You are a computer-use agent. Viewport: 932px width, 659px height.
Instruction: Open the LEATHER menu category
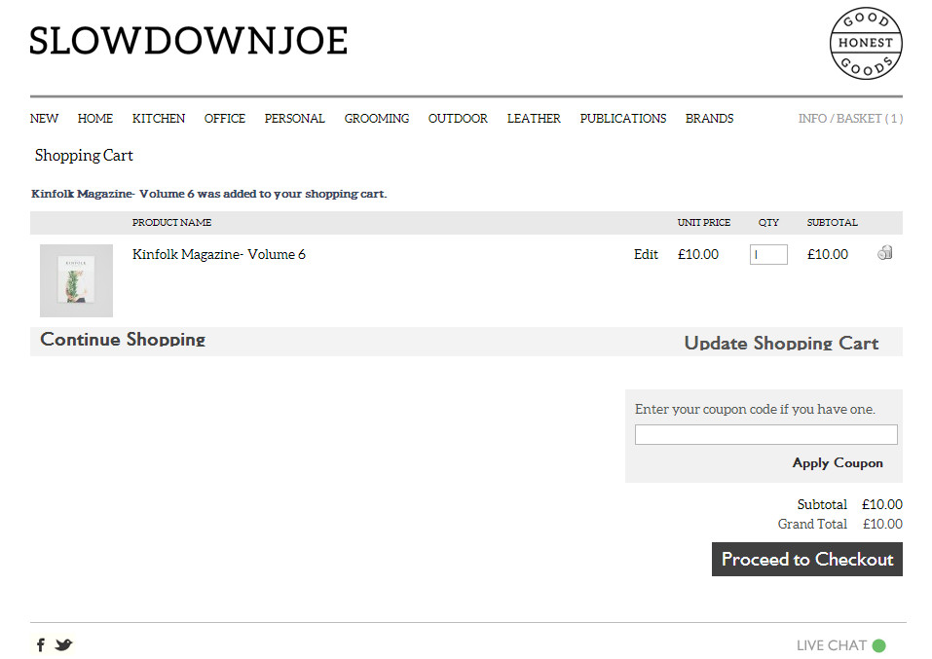click(x=534, y=118)
